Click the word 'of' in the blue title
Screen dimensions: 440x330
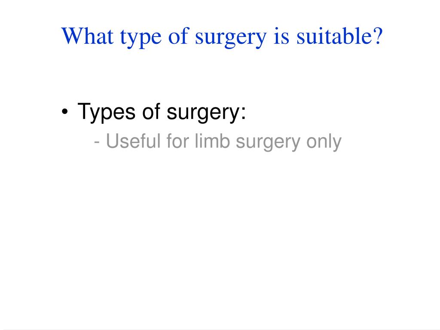(178, 36)
